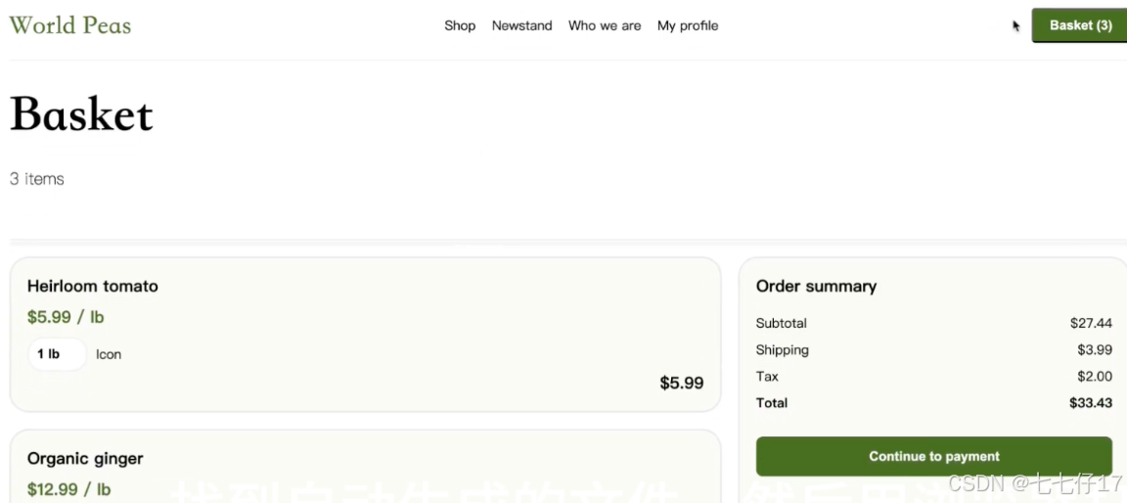This screenshot has height=503, width=1127.
Task: Click the Icon placeholder beside the quantity
Action: click(x=109, y=354)
